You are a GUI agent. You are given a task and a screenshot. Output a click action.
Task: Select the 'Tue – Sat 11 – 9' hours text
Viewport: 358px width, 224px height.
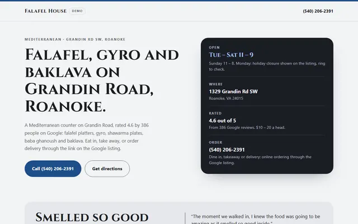(x=231, y=55)
